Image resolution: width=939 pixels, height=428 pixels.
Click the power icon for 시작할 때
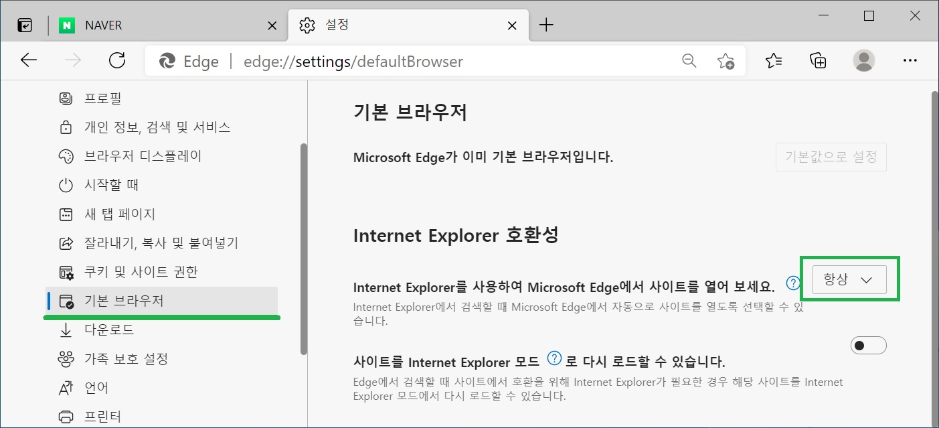[66, 185]
